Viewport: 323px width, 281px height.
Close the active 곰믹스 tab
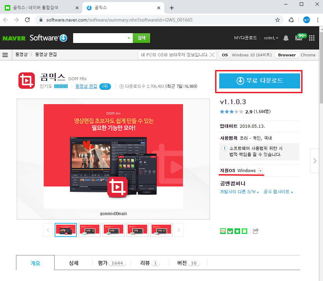coord(159,8)
